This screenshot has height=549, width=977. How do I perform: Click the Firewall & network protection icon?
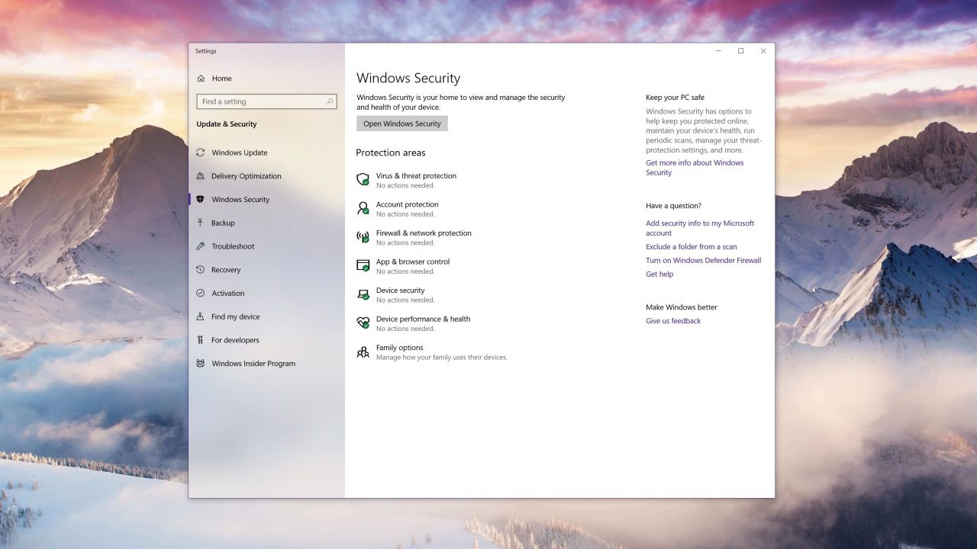coord(363,237)
